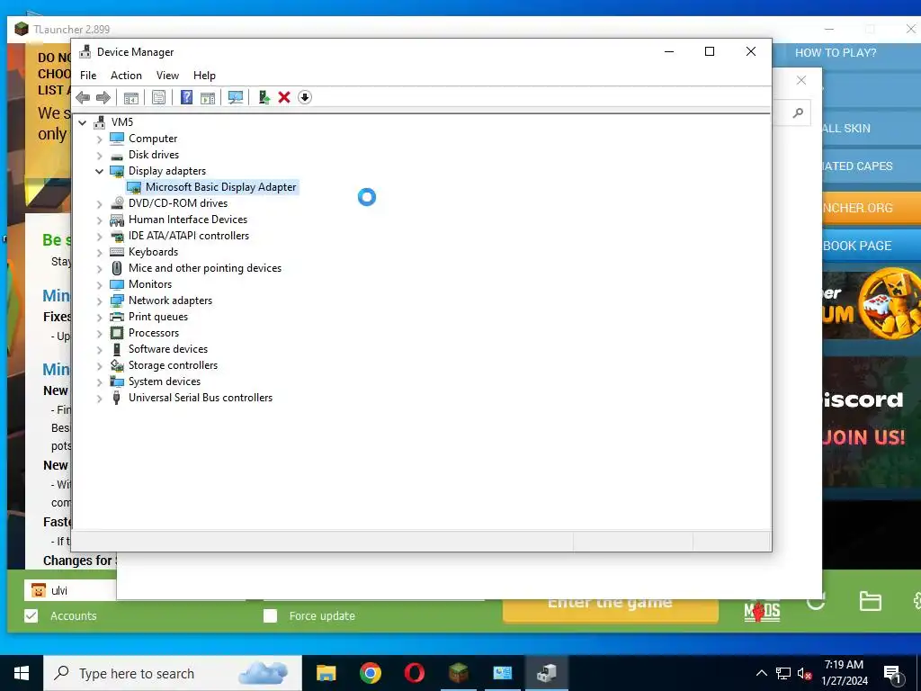Viewport: 921px width, 691px height.
Task: Click the Back arrow in Device Manager toolbar
Action: coord(83,97)
